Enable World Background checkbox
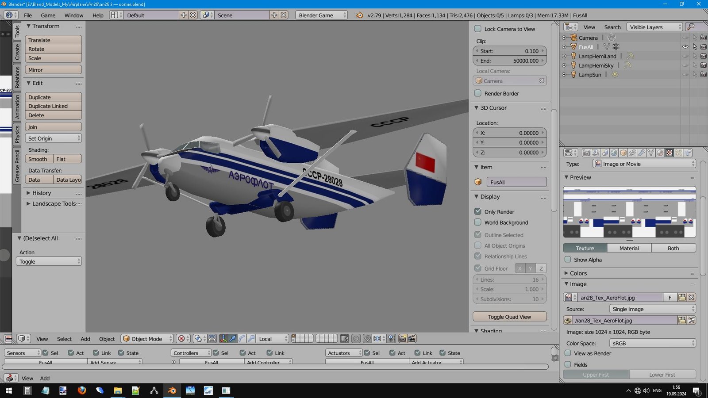The image size is (708, 398). pos(478,222)
